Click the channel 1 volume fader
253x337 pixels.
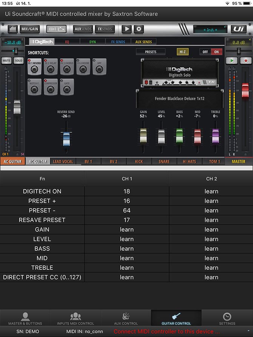tap(17, 107)
